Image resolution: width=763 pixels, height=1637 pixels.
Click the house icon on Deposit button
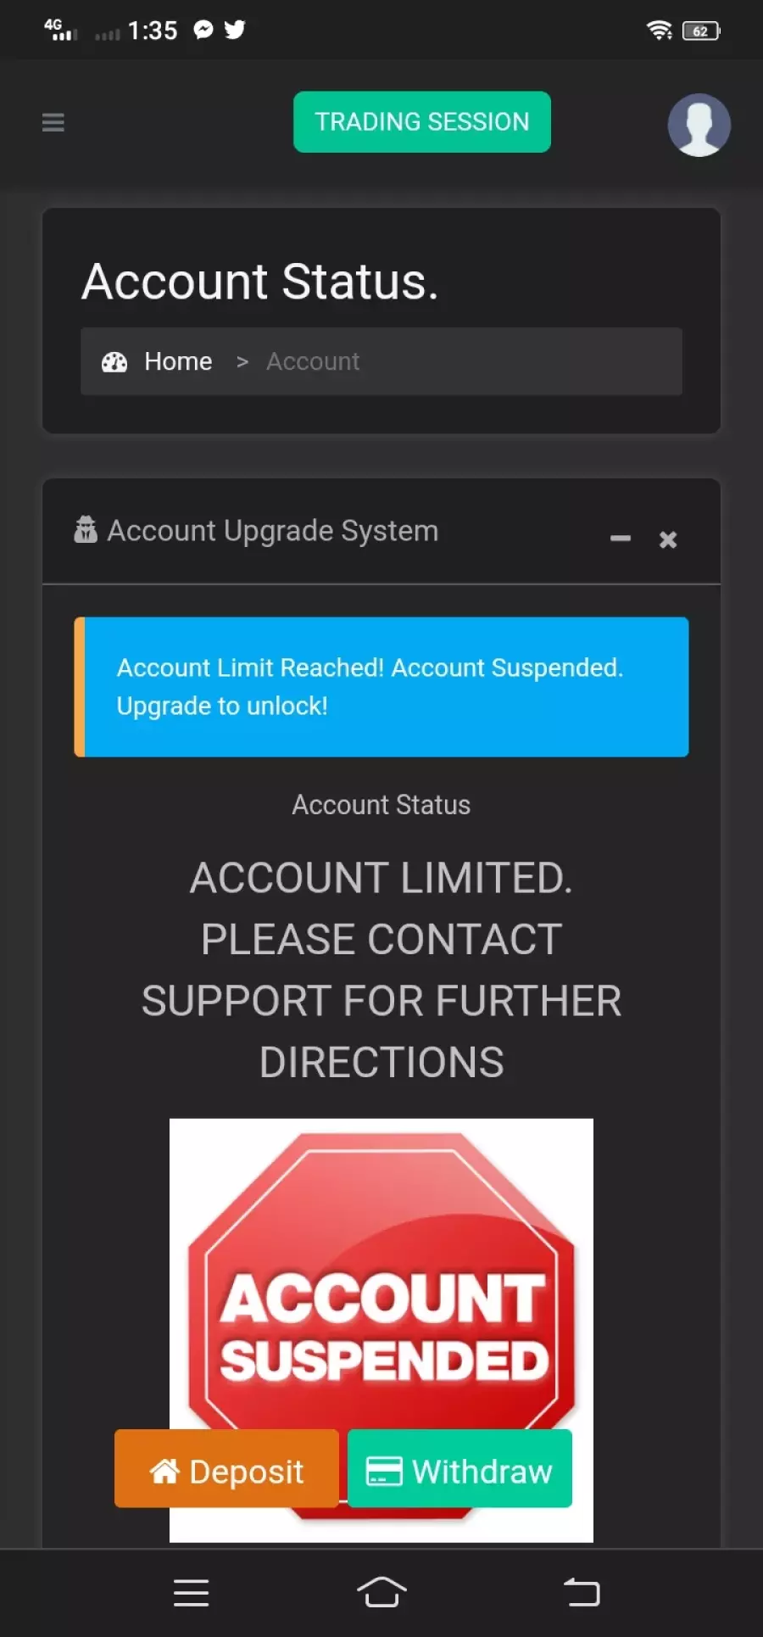(x=164, y=1472)
